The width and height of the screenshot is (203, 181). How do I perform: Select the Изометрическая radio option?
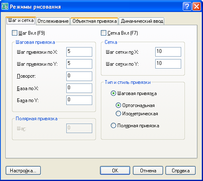(118, 114)
